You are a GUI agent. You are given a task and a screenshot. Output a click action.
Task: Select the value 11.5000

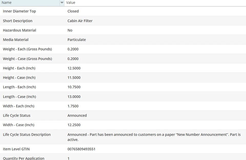(74, 78)
